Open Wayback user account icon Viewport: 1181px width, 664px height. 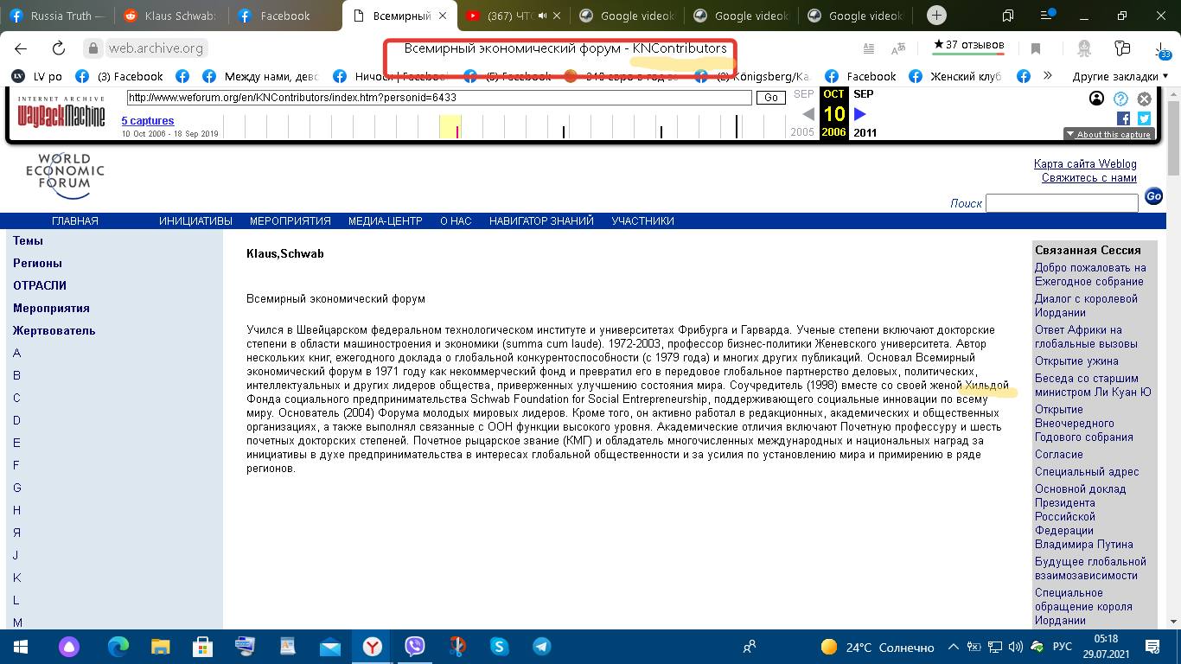coord(1096,99)
